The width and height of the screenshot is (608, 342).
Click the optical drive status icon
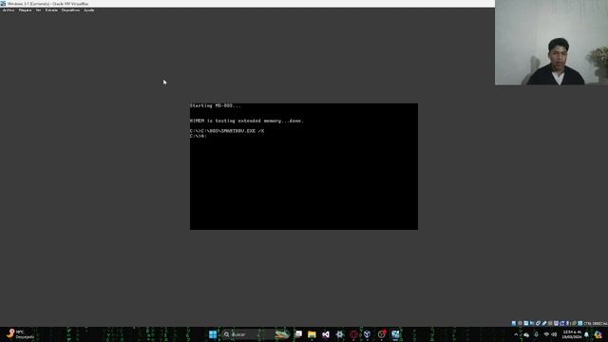point(520,323)
